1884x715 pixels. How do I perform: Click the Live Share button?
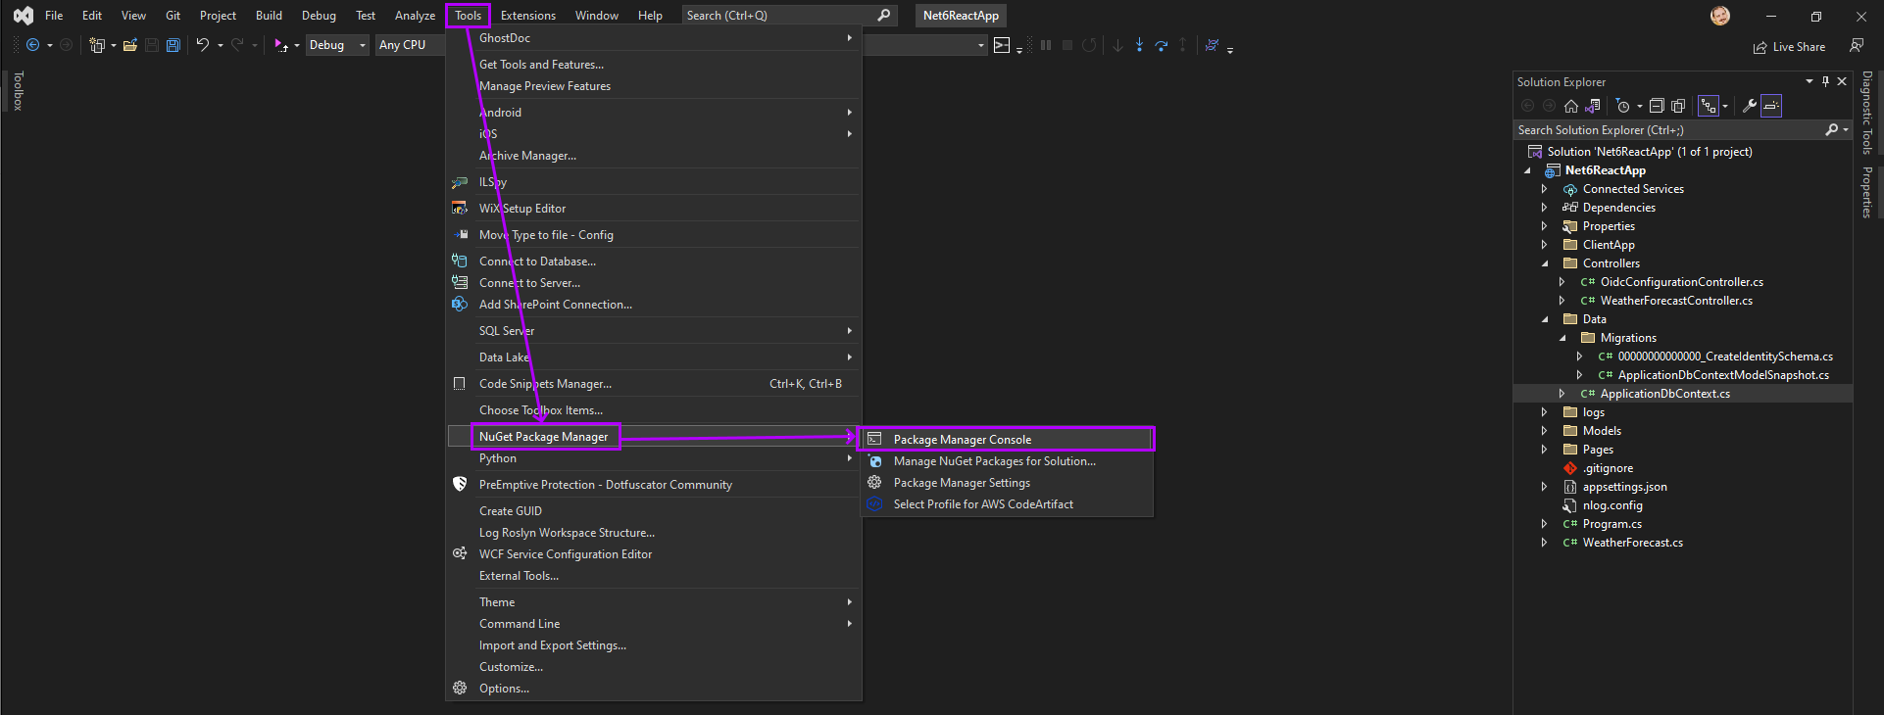(1789, 46)
